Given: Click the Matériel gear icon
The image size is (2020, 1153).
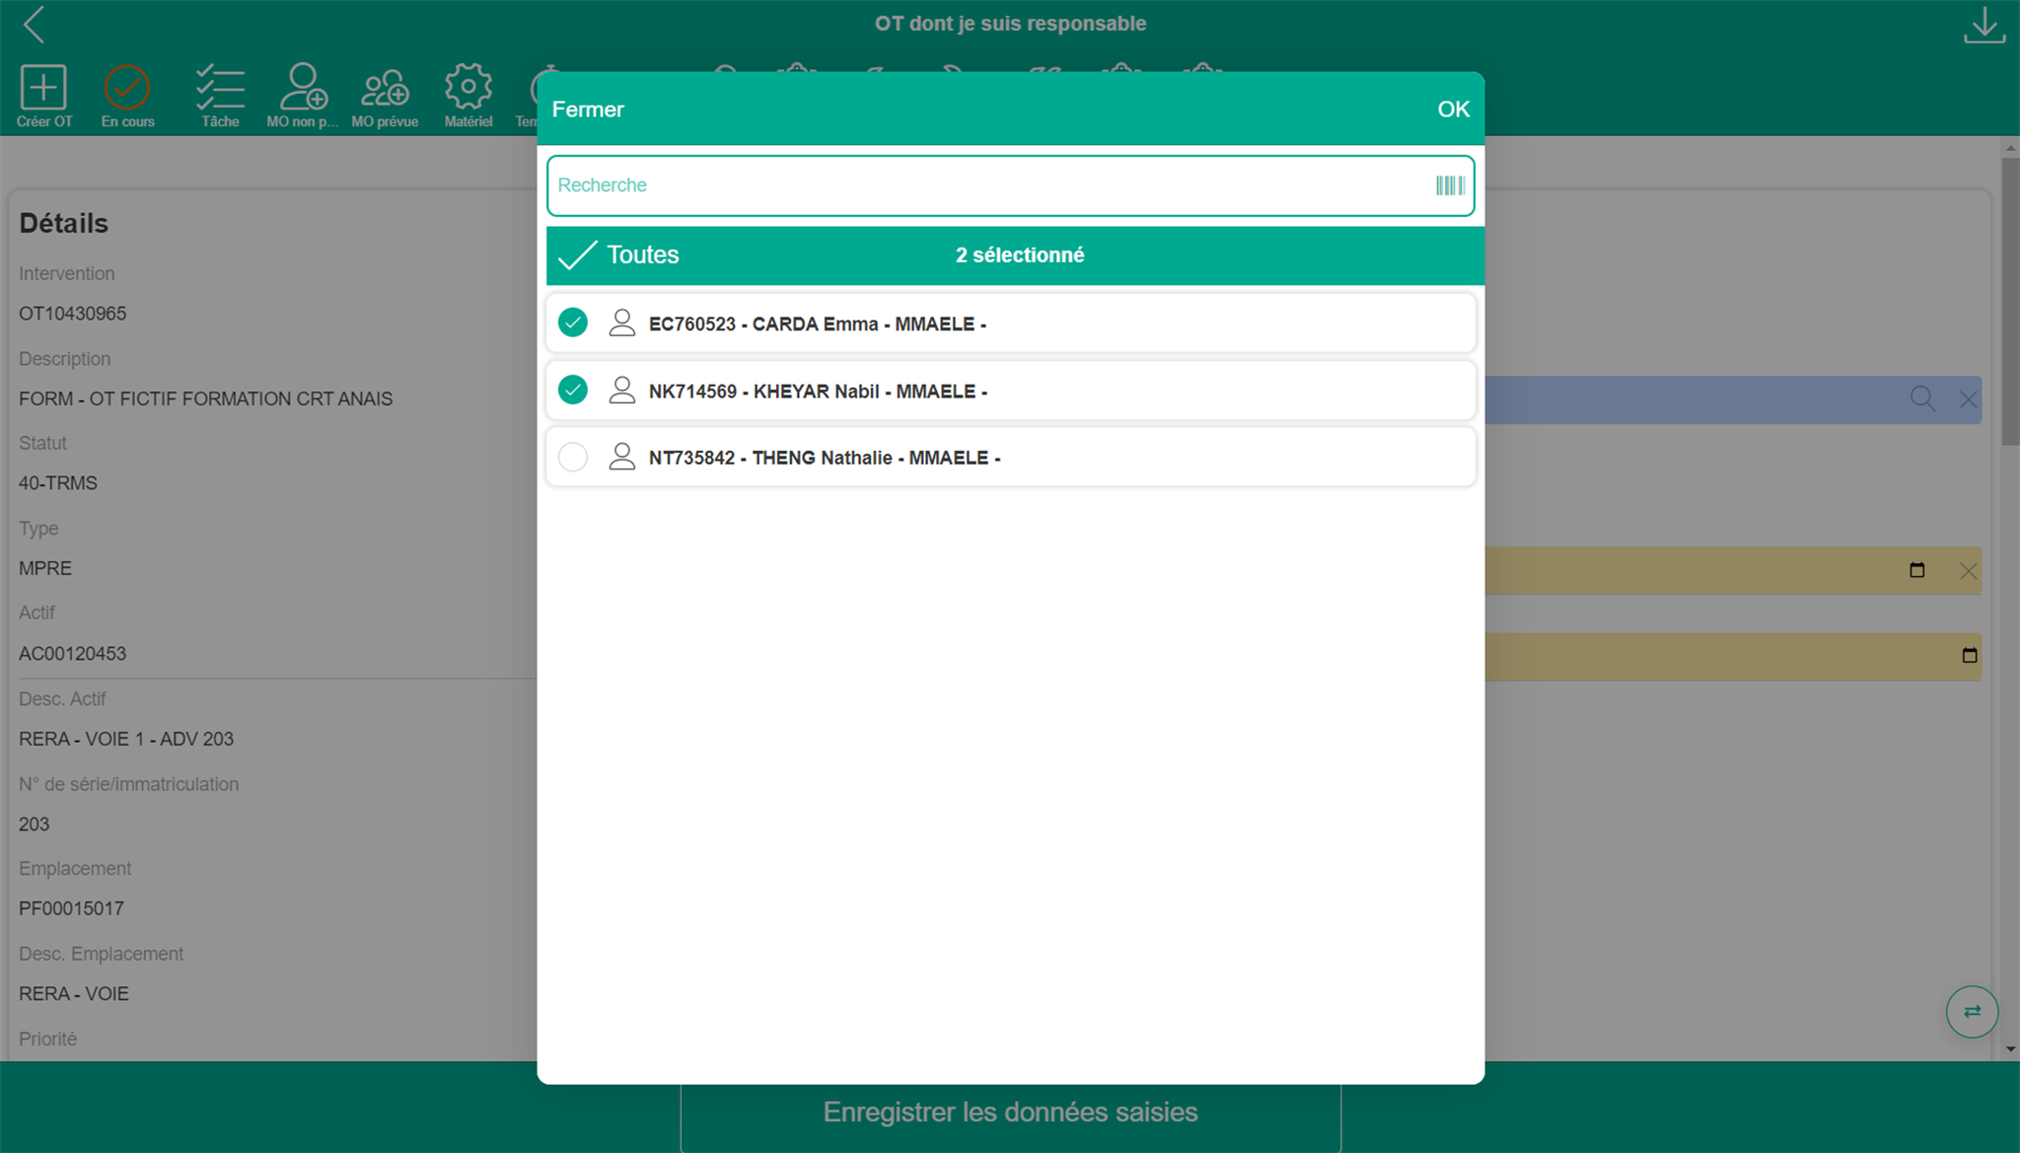Looking at the screenshot, I should tap(468, 89).
